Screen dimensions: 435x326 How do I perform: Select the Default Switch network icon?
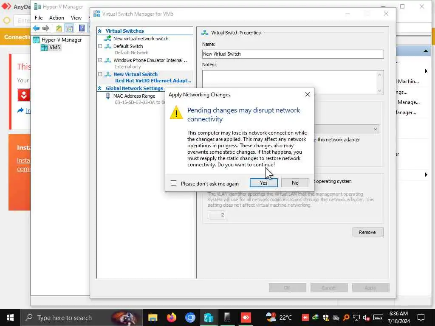coord(107,46)
